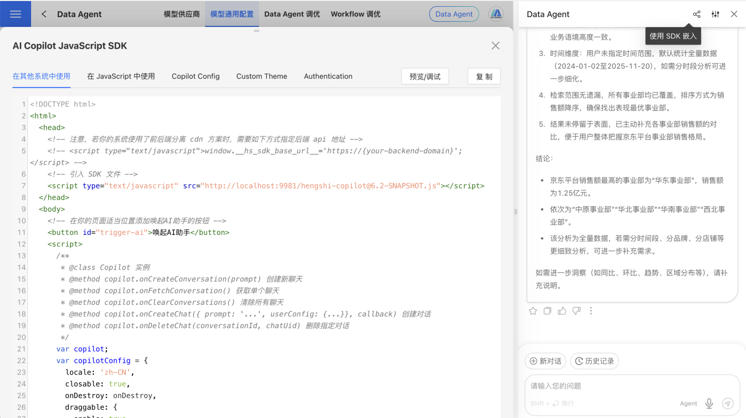The height and width of the screenshot is (418, 746).
Task: Click the SDK embed share icon
Action: coord(697,14)
